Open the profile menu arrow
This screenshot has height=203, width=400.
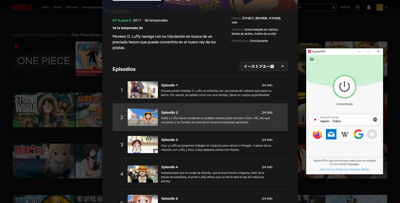pos(386,7)
